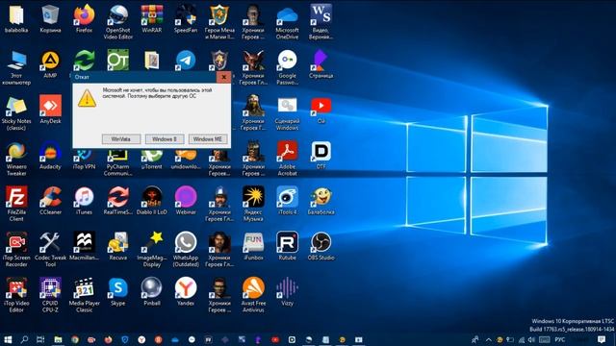
Task: Open the Adobe Acrobat desktop icon
Action: tap(287, 159)
